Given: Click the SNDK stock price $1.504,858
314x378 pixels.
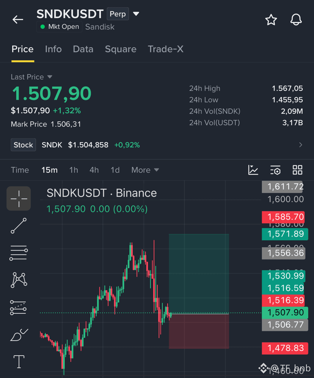Looking at the screenshot, I should (88, 145).
